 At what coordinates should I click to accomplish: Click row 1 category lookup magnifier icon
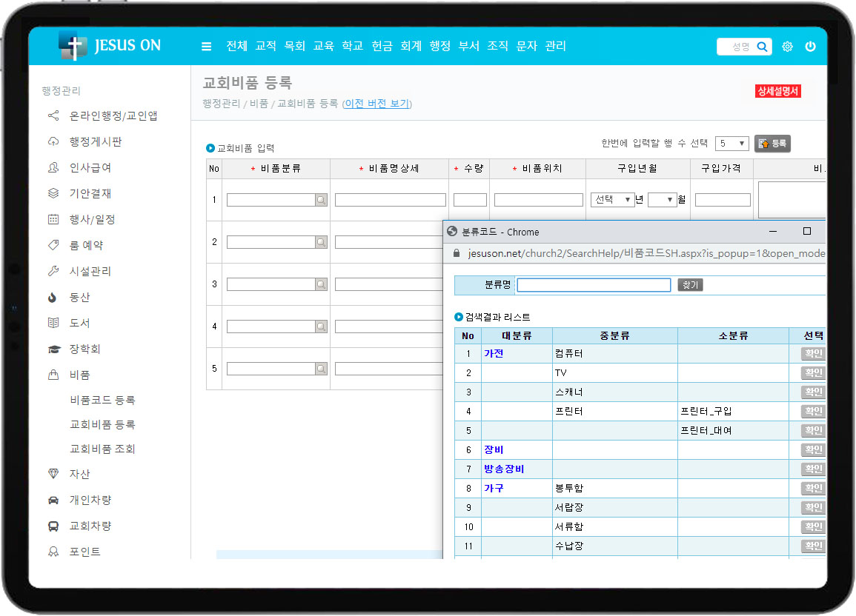[x=321, y=200]
